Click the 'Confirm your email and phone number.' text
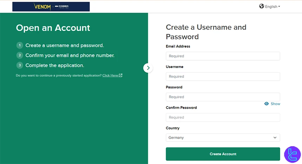This screenshot has width=302, height=164. [x=70, y=55]
